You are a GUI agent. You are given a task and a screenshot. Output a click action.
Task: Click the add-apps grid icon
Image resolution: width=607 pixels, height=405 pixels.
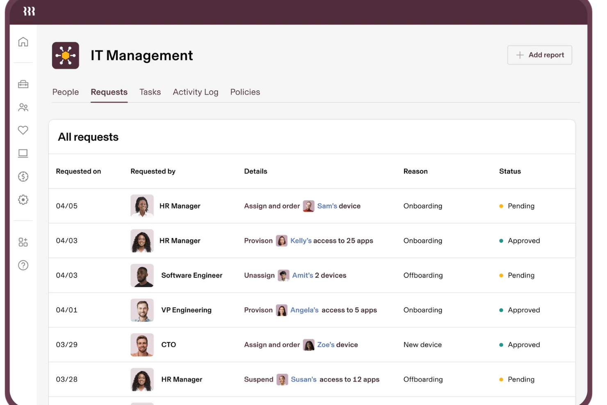click(x=23, y=242)
